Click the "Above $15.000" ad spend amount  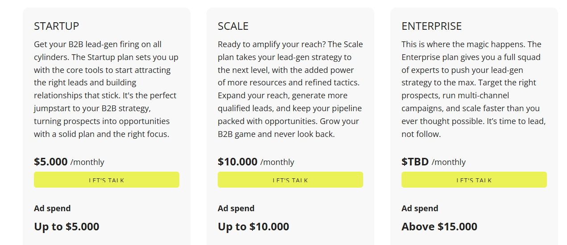coord(439,227)
